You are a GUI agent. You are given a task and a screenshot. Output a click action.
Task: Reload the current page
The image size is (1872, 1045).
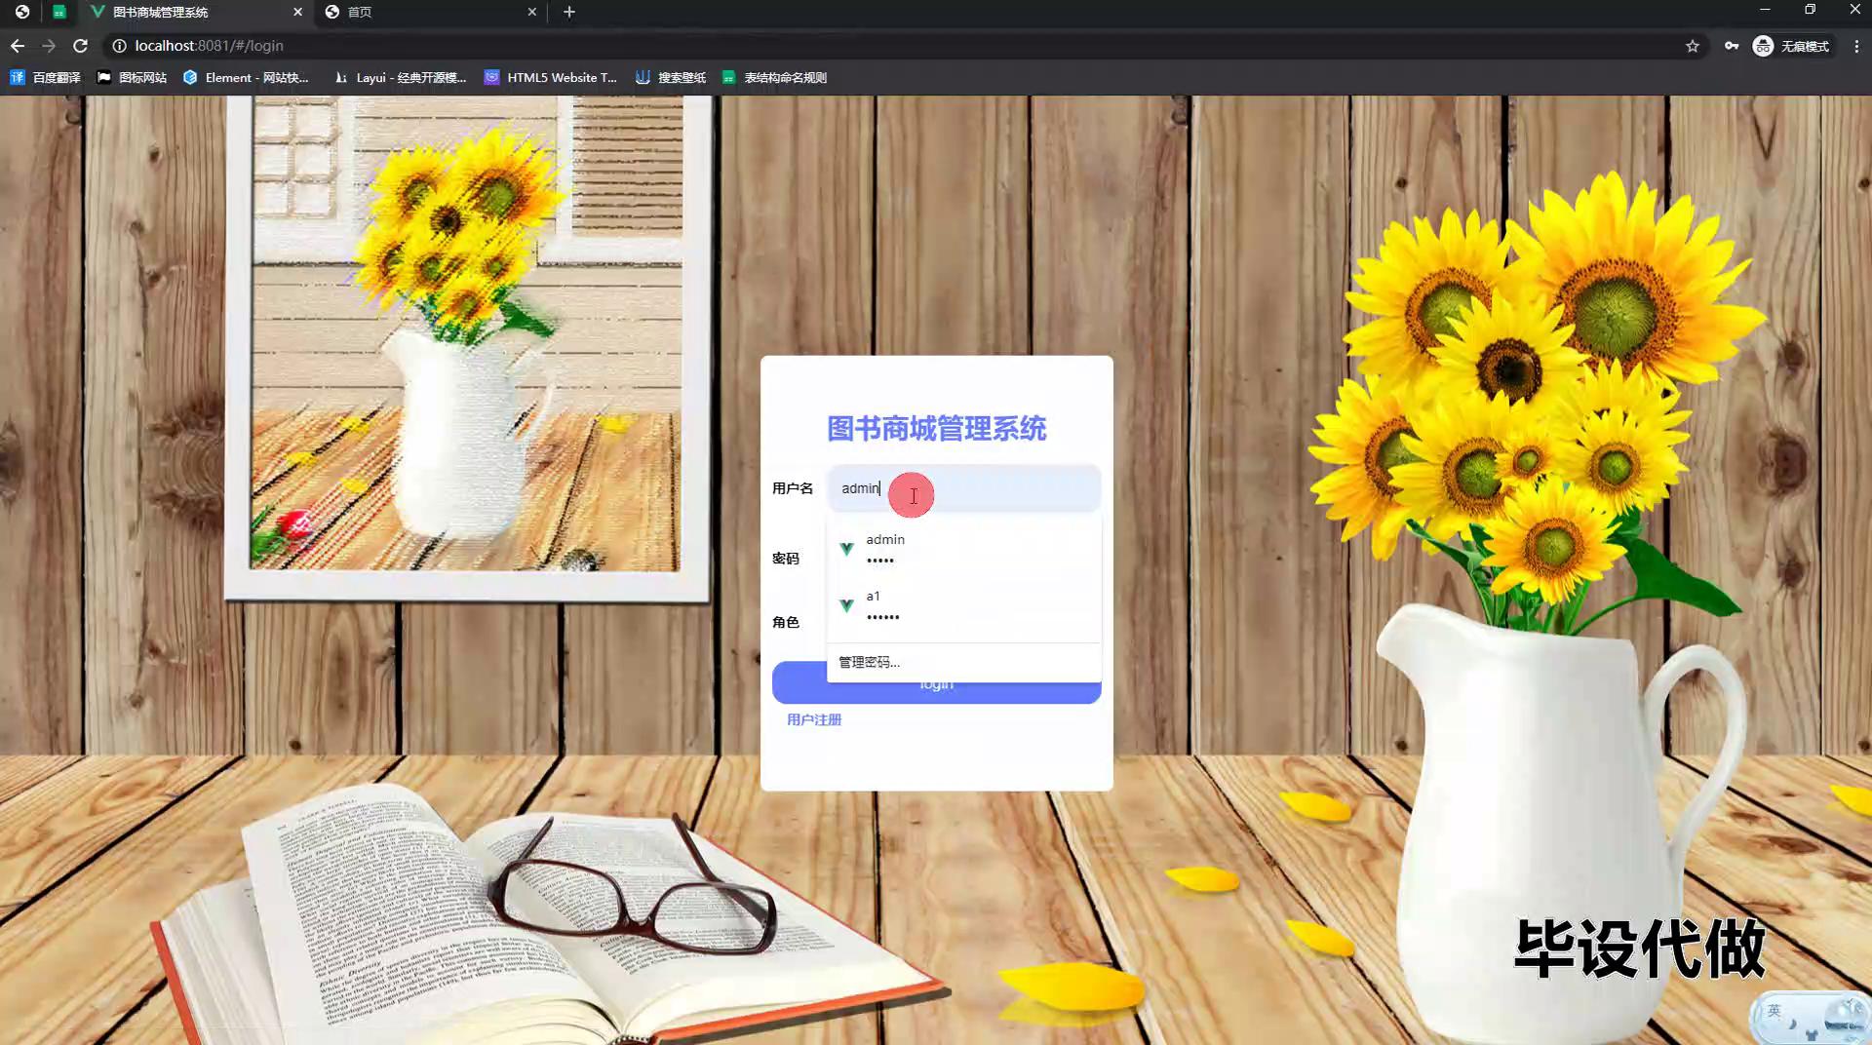(x=81, y=46)
